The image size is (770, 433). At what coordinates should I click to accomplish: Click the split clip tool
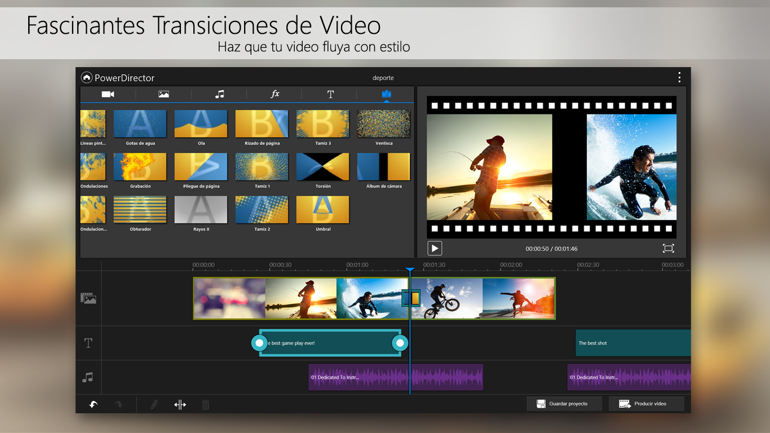point(180,404)
